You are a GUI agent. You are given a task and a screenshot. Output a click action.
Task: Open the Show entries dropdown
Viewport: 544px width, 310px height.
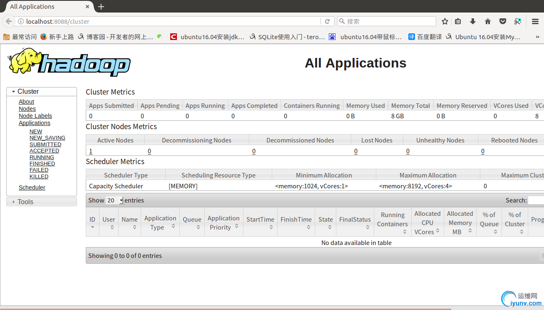tap(114, 200)
